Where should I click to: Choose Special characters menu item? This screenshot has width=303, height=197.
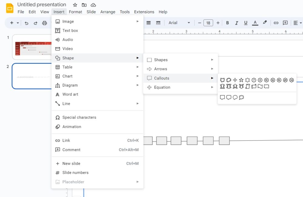click(x=97, y=118)
